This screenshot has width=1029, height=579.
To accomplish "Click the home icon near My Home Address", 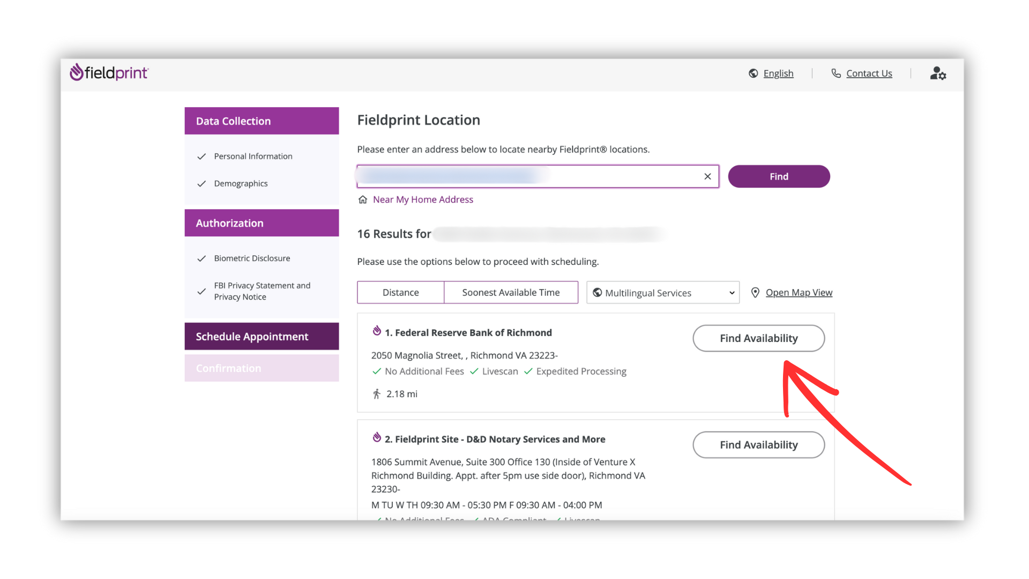I will tap(363, 199).
